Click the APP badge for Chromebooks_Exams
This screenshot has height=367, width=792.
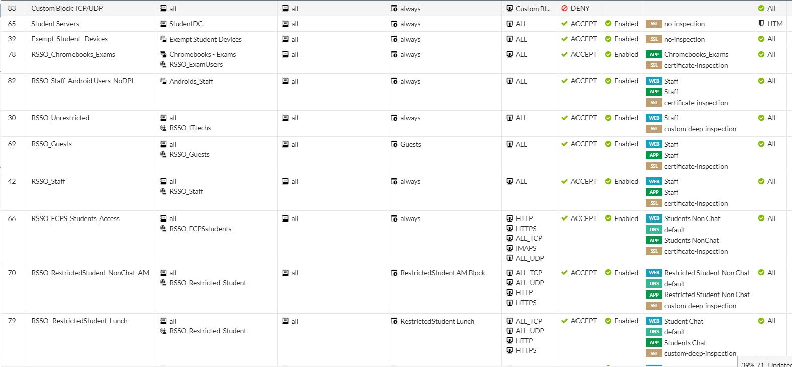654,54
